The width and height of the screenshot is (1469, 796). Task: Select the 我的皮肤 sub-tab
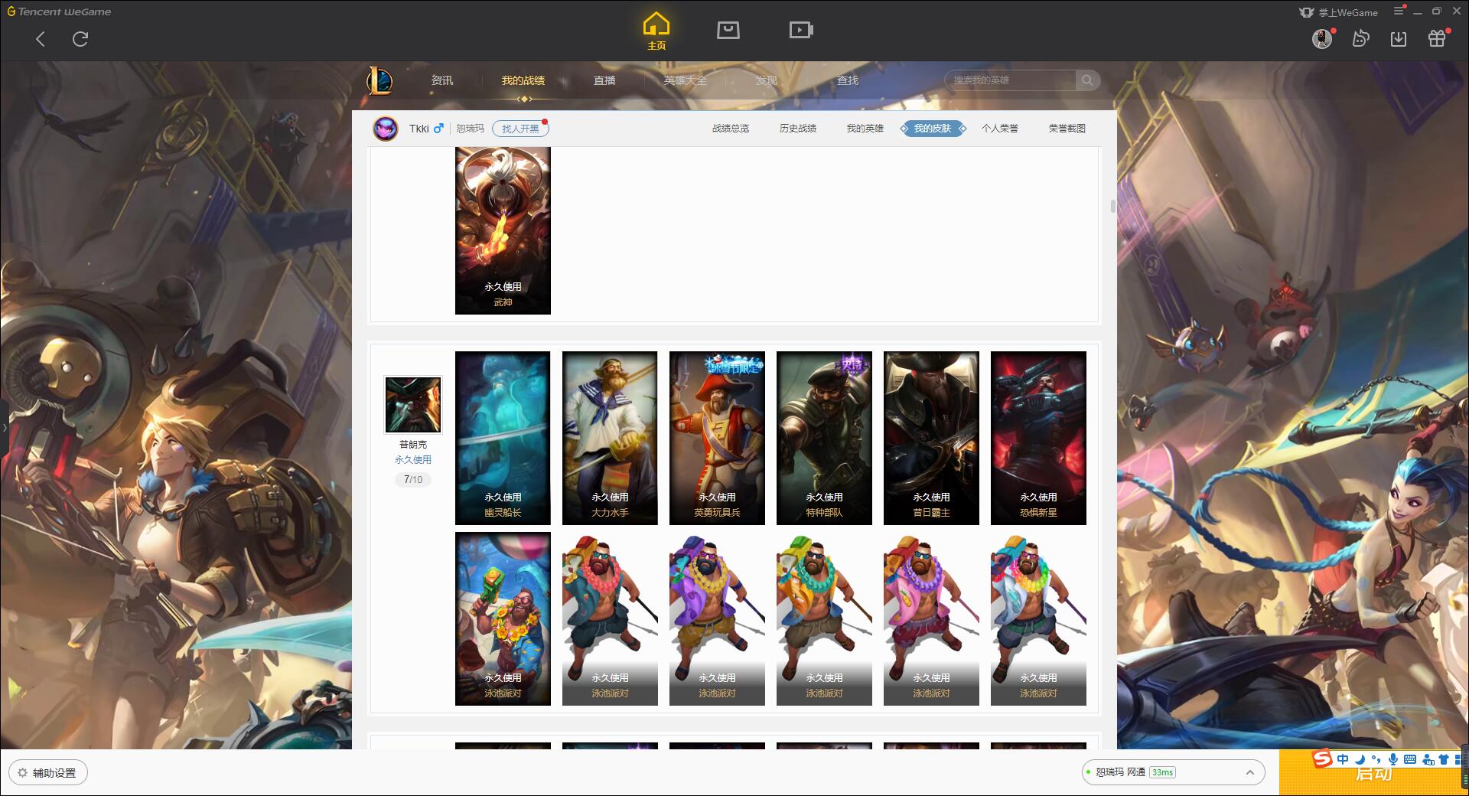pyautogui.click(x=933, y=129)
